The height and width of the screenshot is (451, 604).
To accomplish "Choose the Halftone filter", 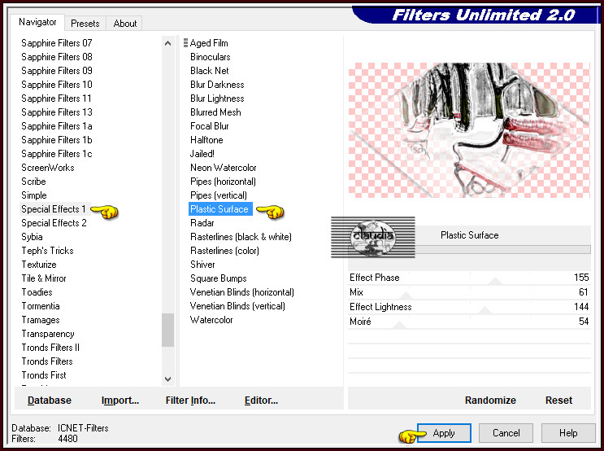I will 206,140.
